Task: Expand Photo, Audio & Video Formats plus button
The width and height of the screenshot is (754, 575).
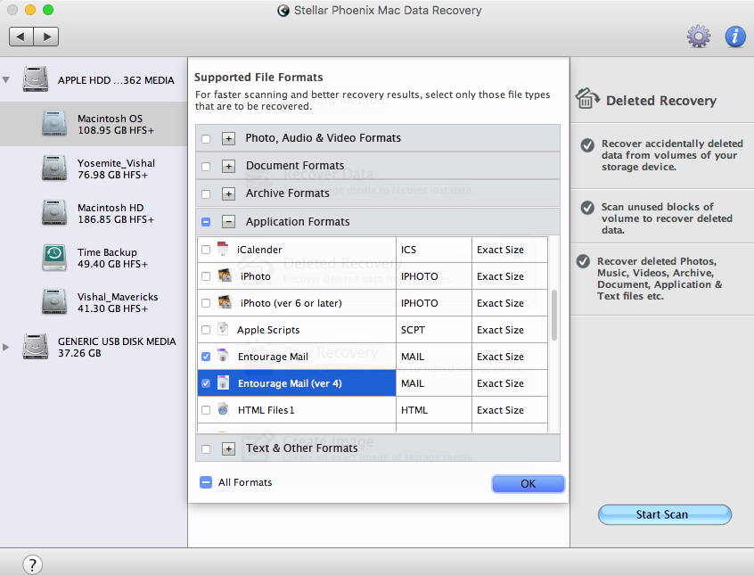Action: pyautogui.click(x=228, y=138)
